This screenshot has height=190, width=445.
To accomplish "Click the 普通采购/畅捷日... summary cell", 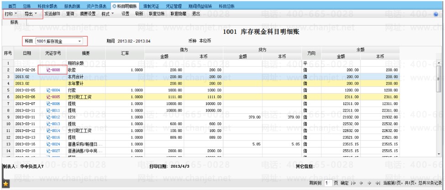I will (x=86, y=144).
